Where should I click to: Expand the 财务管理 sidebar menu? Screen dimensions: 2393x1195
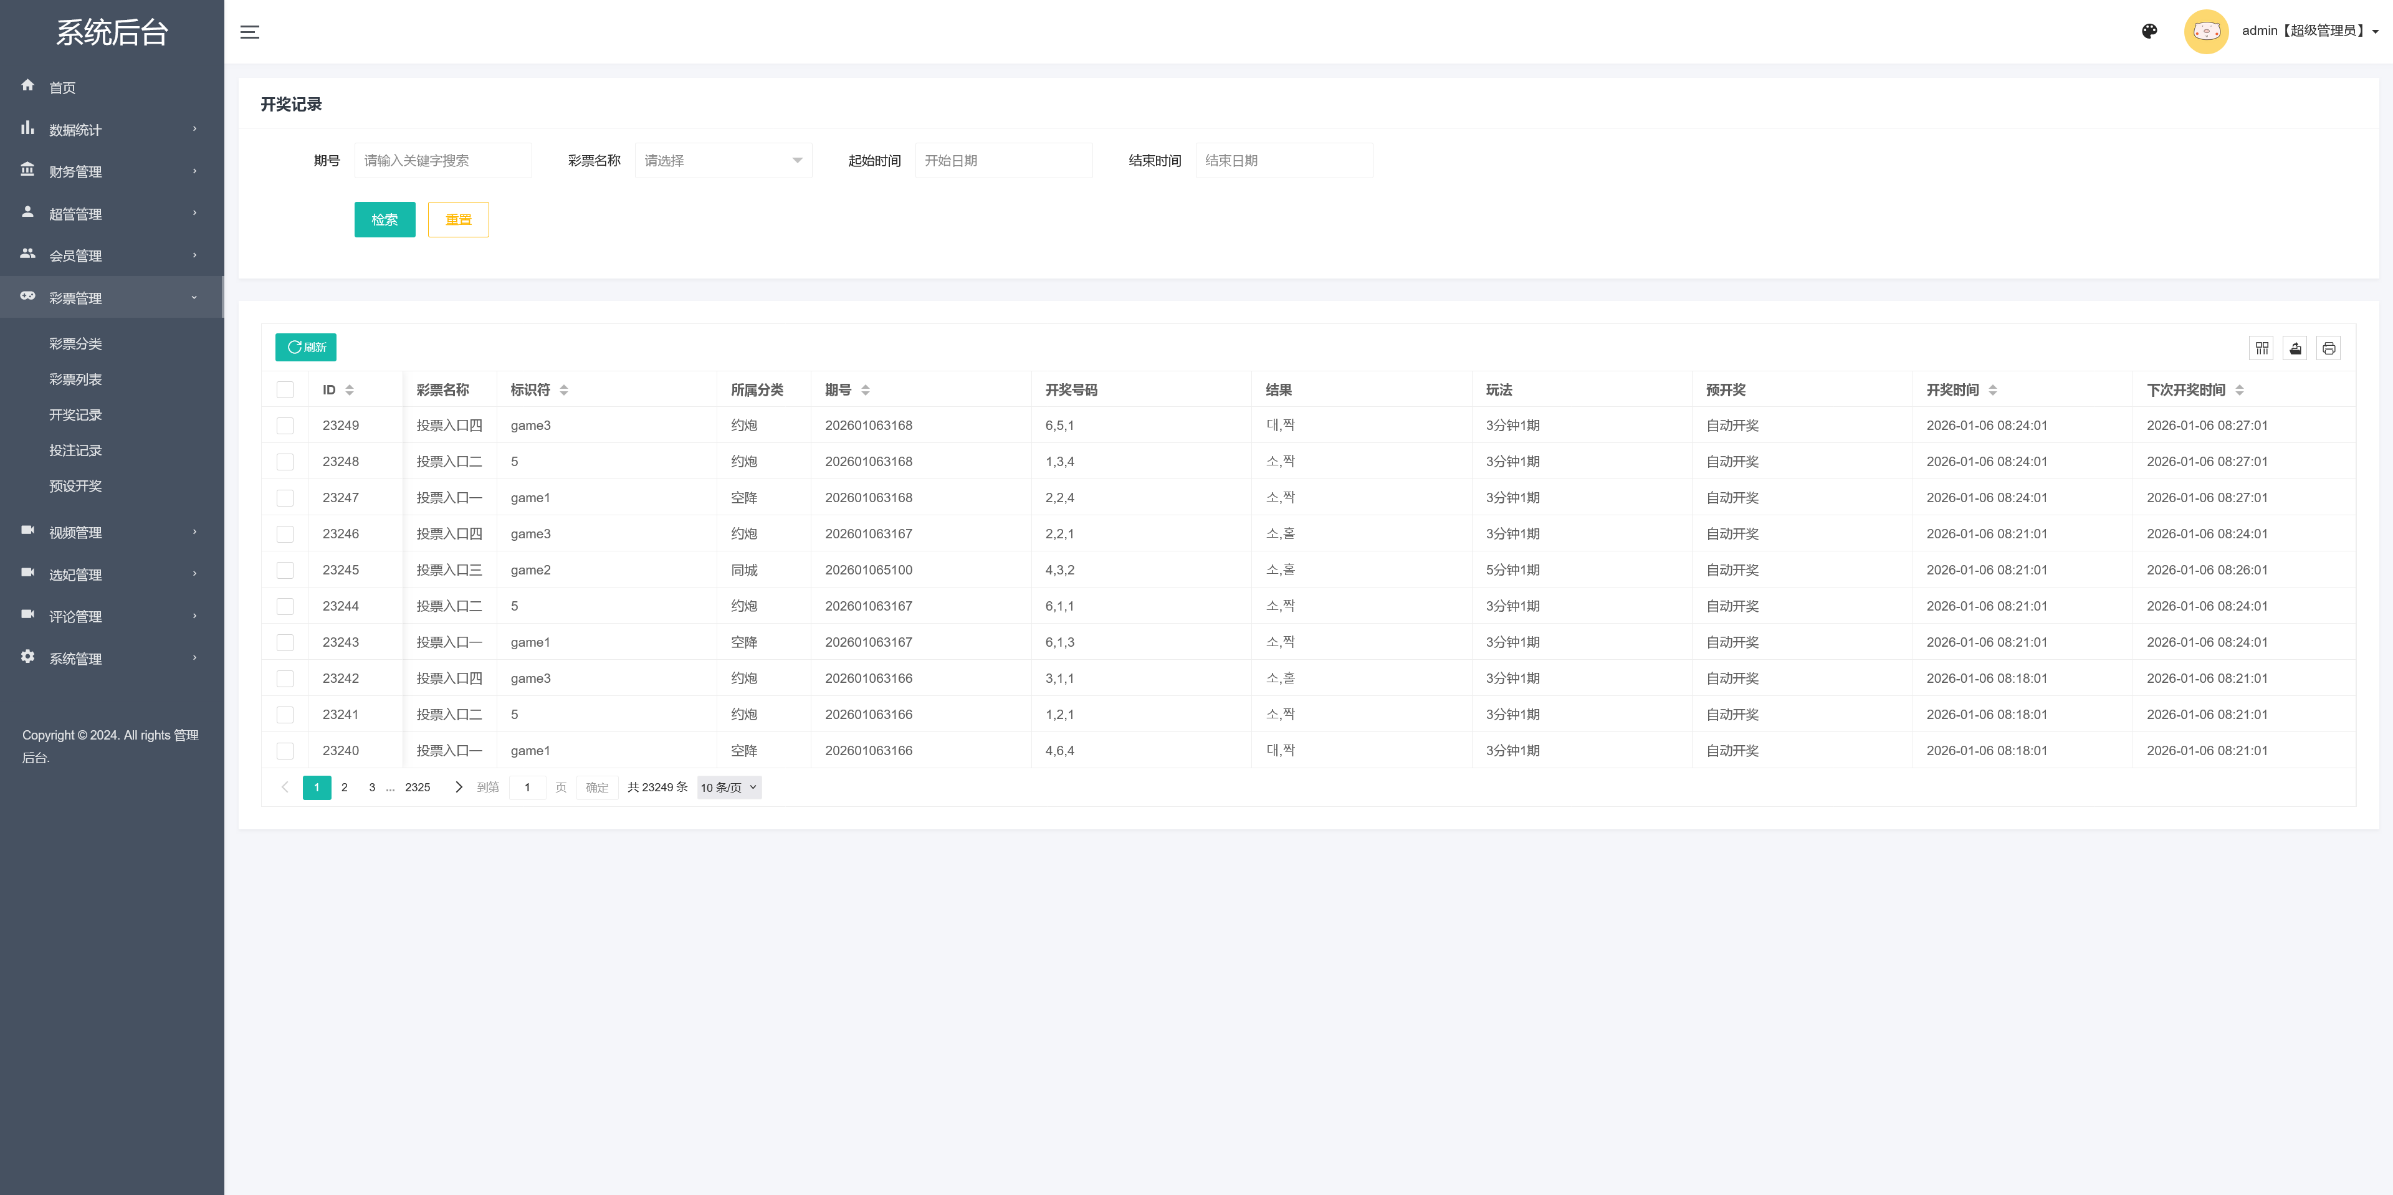click(x=112, y=172)
